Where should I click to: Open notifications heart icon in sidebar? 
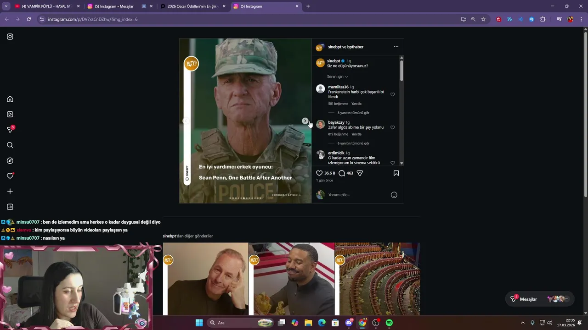10,176
